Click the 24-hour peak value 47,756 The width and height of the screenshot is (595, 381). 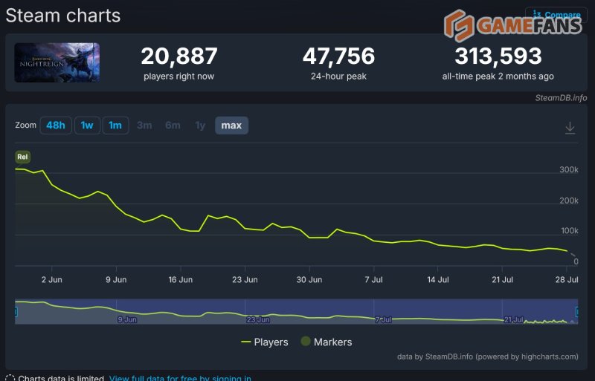click(x=338, y=56)
